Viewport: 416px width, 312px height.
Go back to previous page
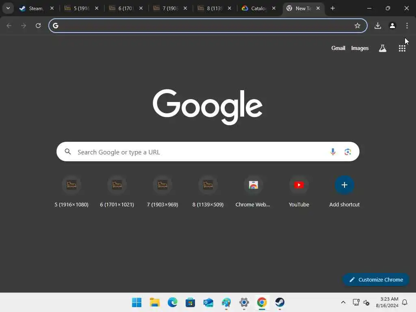point(9,26)
